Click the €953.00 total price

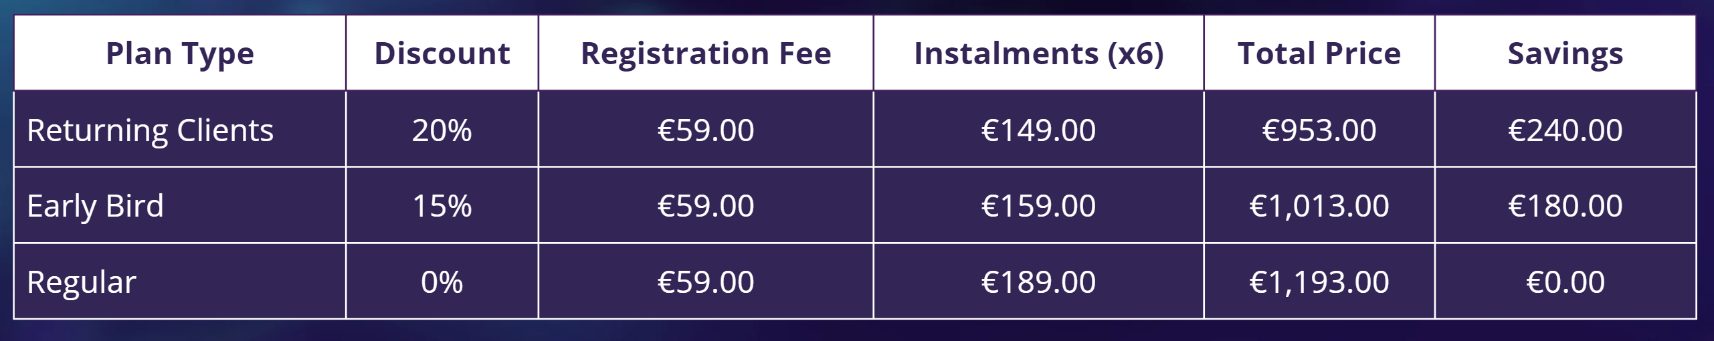click(x=1319, y=130)
